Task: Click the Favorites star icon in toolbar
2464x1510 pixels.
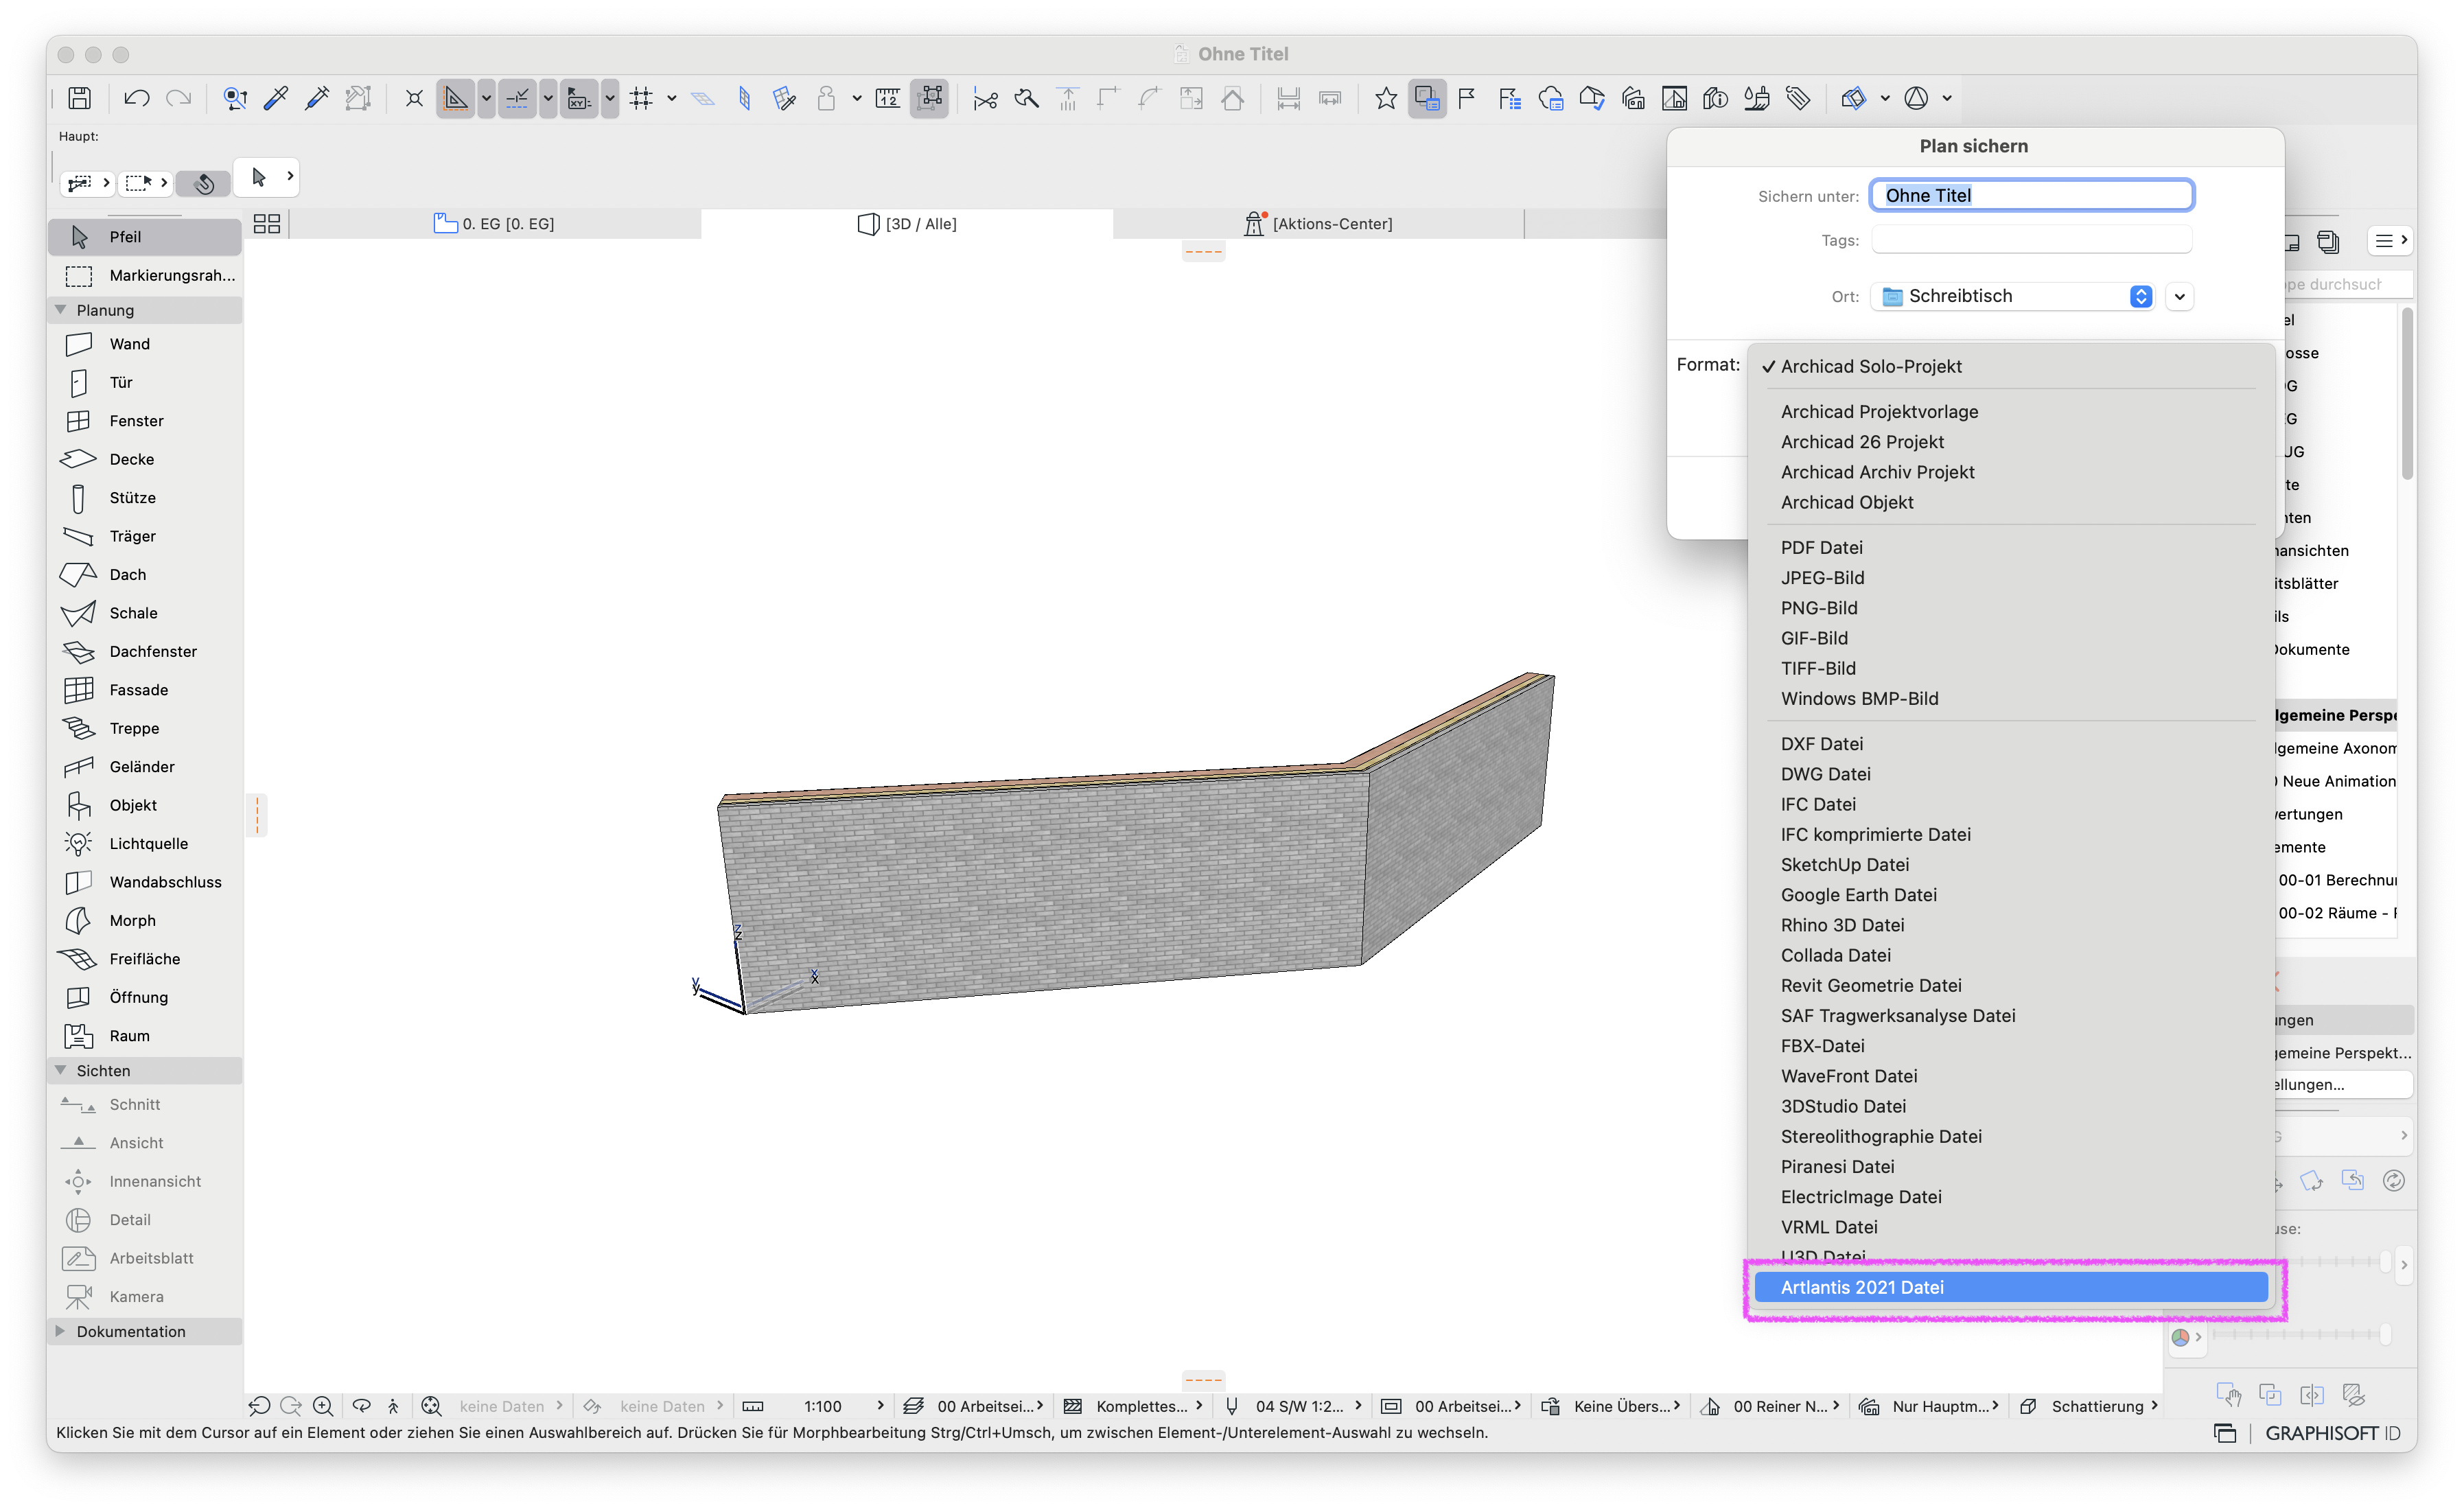Action: 1385,98
